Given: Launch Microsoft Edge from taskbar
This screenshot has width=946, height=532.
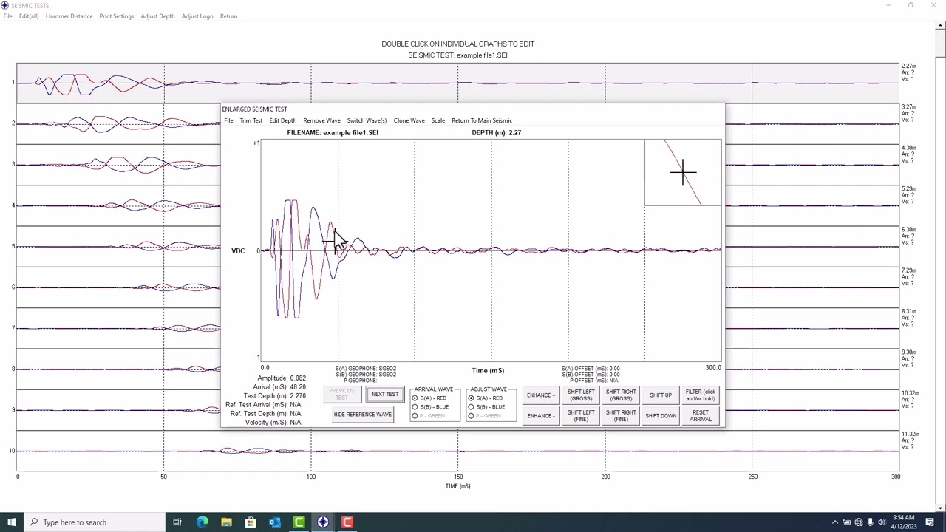Looking at the screenshot, I should coord(202,522).
